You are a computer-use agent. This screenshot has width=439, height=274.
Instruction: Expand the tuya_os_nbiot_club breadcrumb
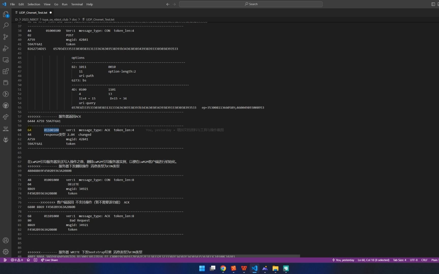point(55,20)
